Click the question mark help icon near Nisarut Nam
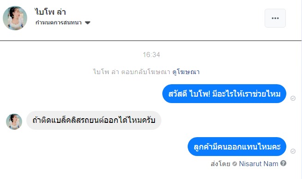The width and height of the screenshot is (302, 179). pos(283,163)
